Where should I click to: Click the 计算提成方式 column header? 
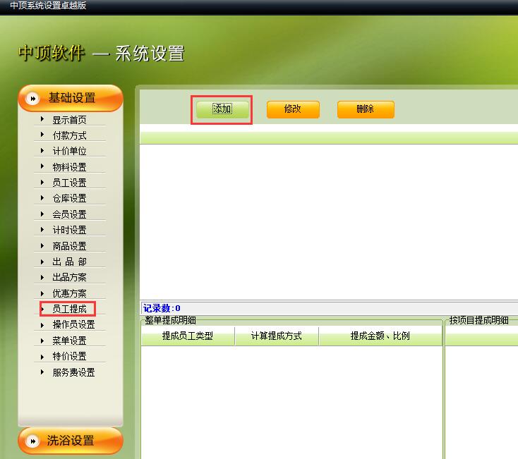pos(277,336)
